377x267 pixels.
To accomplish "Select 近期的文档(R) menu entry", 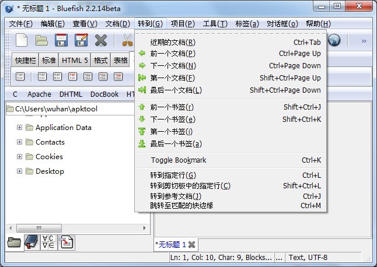I will [x=231, y=42].
